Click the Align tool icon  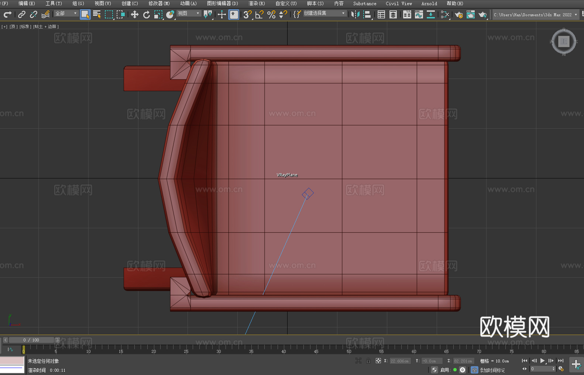pyautogui.click(x=367, y=14)
